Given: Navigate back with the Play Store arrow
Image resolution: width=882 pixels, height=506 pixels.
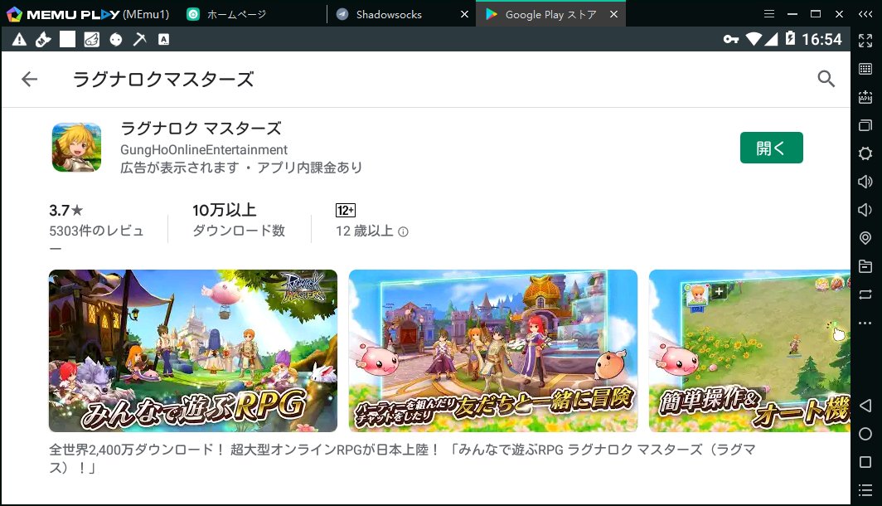Looking at the screenshot, I should [x=29, y=79].
